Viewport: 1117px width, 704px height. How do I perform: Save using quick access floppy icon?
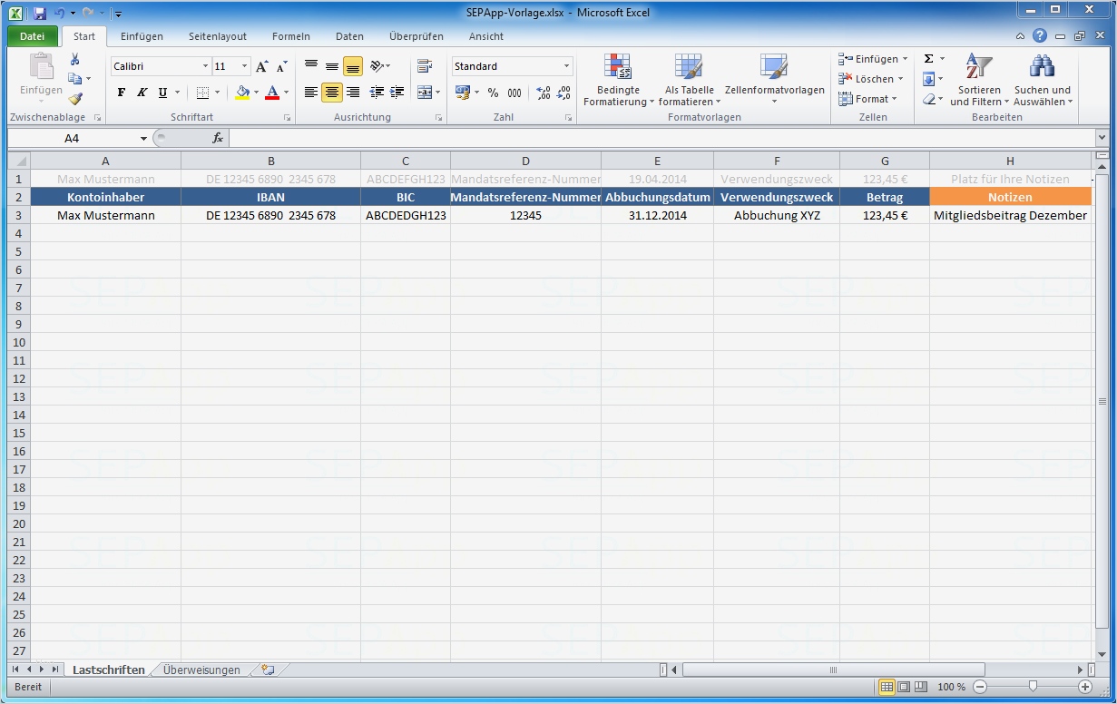pyautogui.click(x=40, y=14)
